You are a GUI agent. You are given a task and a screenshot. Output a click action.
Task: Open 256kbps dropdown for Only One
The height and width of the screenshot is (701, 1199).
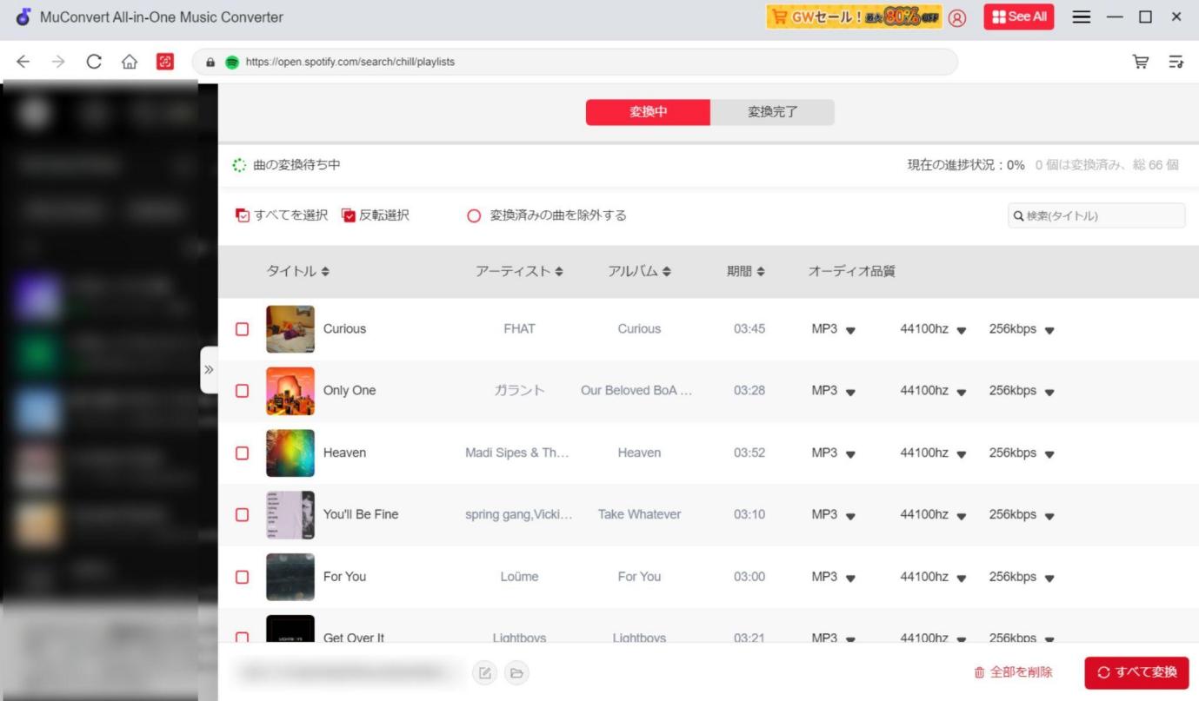pos(1022,391)
